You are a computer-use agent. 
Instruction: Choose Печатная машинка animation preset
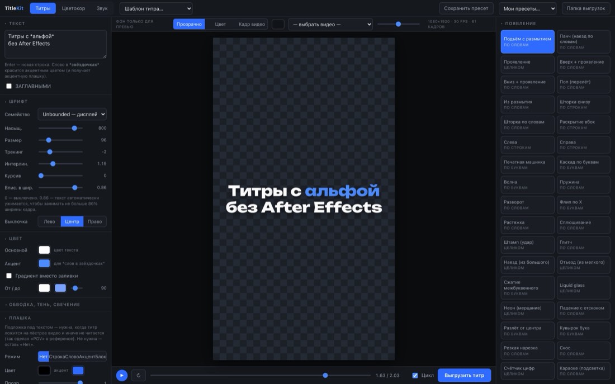coord(528,165)
